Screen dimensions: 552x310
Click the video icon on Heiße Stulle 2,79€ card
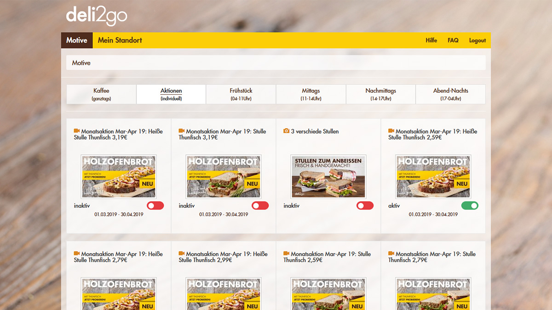[x=76, y=254]
